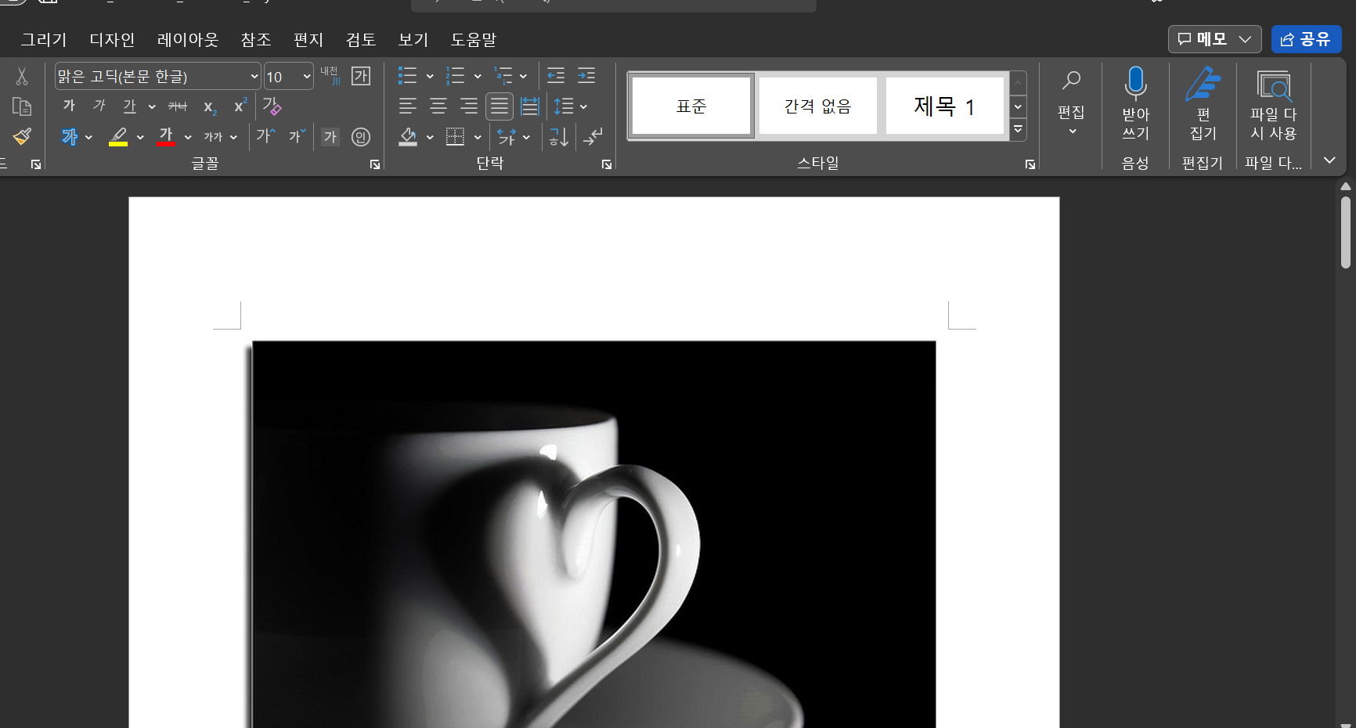Viewport: 1356px width, 728px height.
Task: Activate the Format Painter brush
Action: [x=22, y=137]
